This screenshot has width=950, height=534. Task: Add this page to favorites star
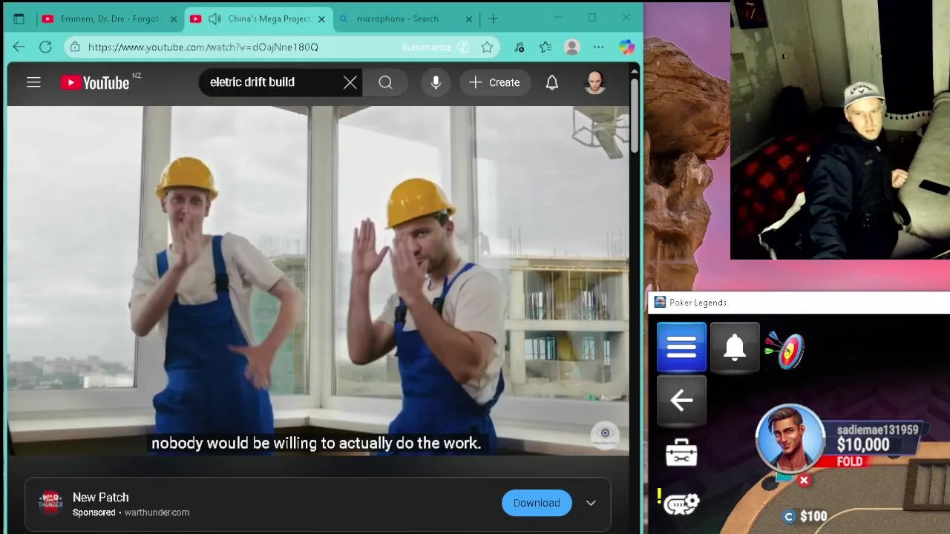point(487,47)
